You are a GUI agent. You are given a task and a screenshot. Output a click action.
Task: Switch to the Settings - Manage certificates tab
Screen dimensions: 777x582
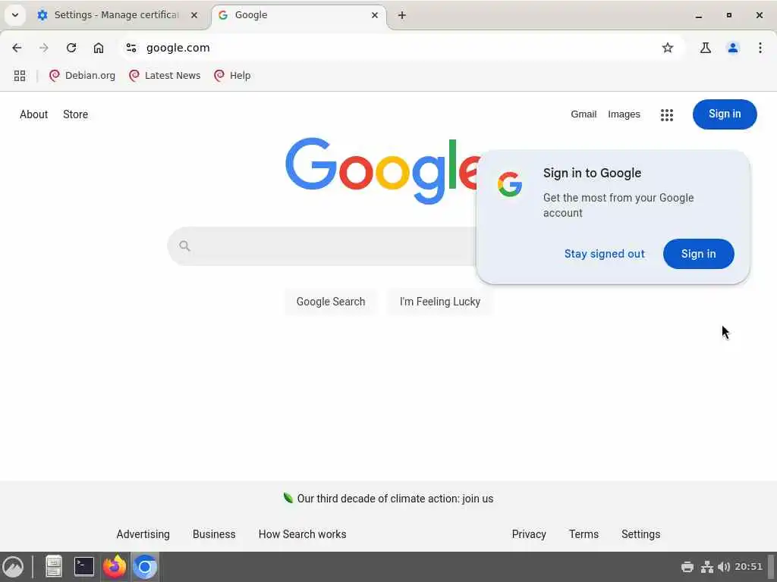pyautogui.click(x=118, y=15)
